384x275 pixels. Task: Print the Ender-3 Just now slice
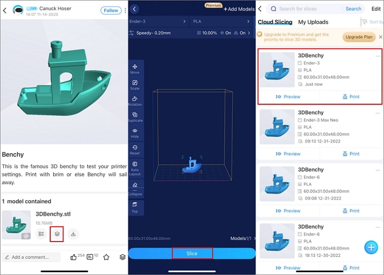click(351, 96)
